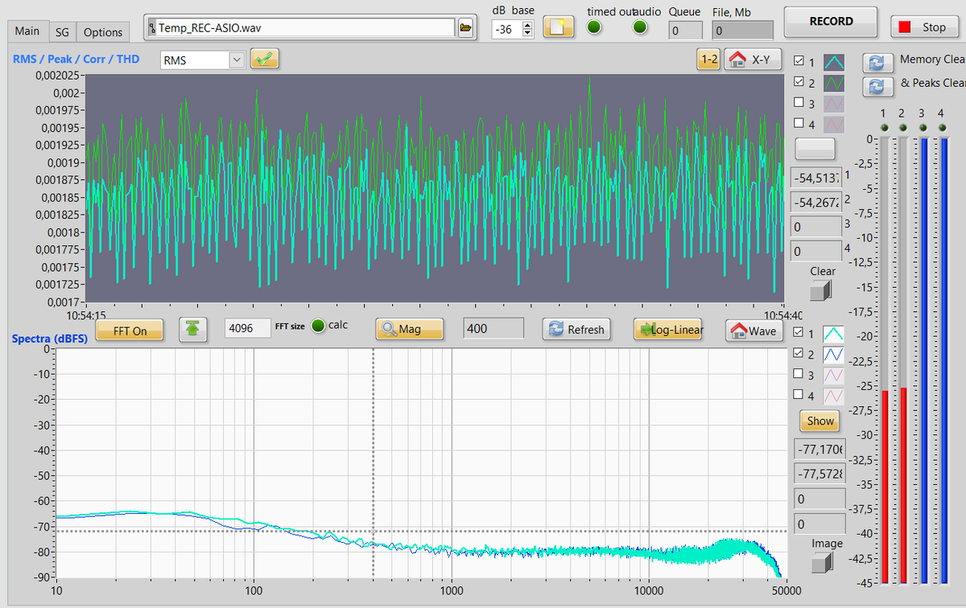Click Memory Clear refresh icon
The width and height of the screenshot is (966, 608).
[x=877, y=63]
